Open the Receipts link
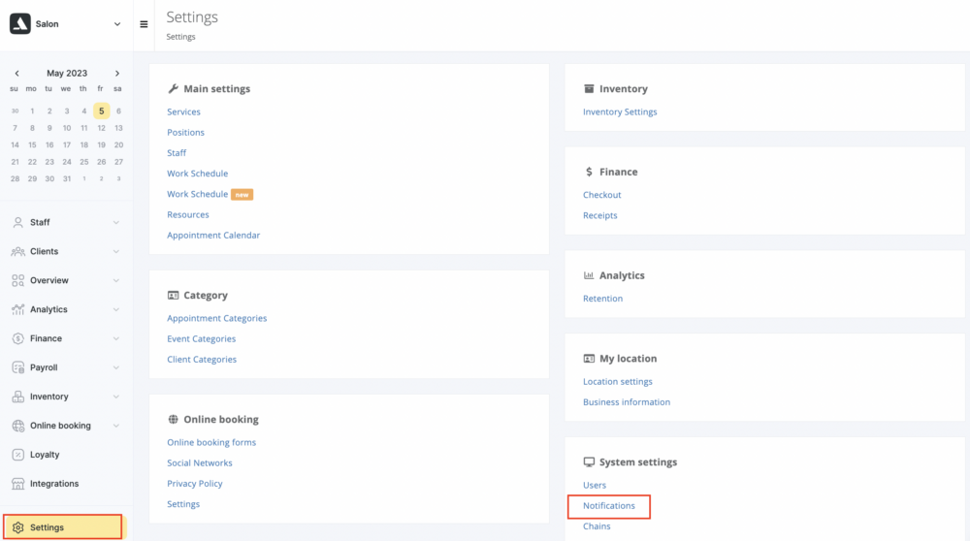The height and width of the screenshot is (541, 970). pos(600,215)
